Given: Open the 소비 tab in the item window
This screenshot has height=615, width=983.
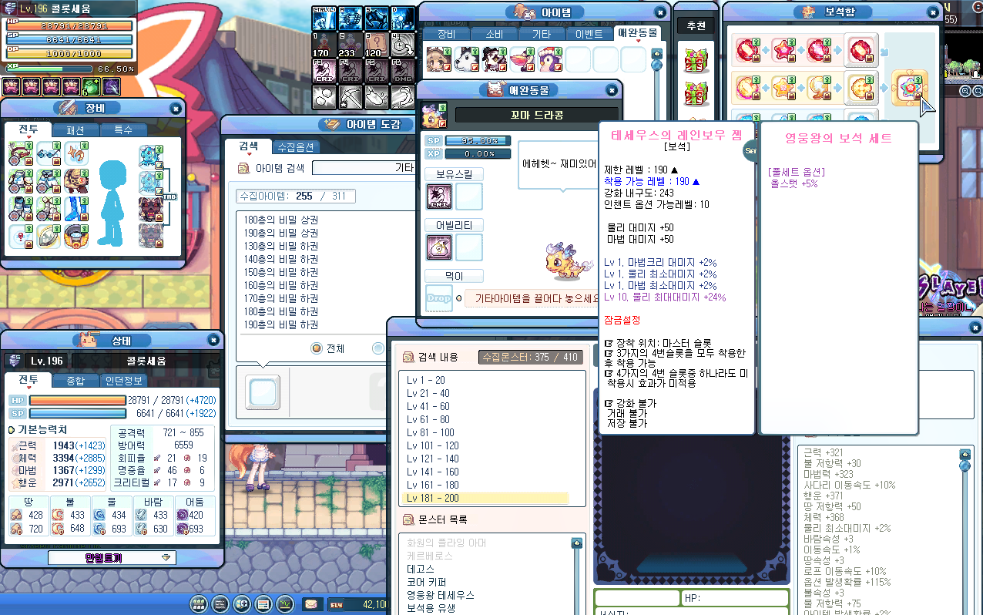Looking at the screenshot, I should point(494,34).
